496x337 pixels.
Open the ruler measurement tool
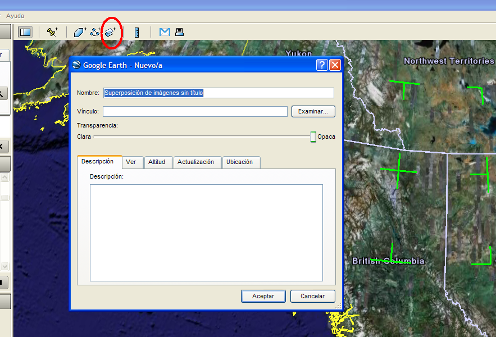click(x=136, y=32)
